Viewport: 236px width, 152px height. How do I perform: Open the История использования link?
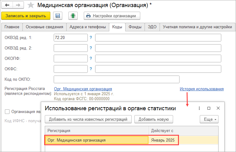coord(202,89)
